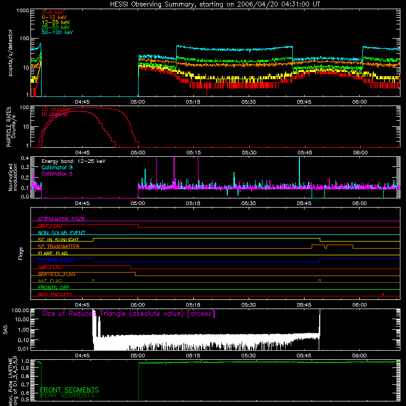Select the 3-6 keV legend label

(53, 12)
